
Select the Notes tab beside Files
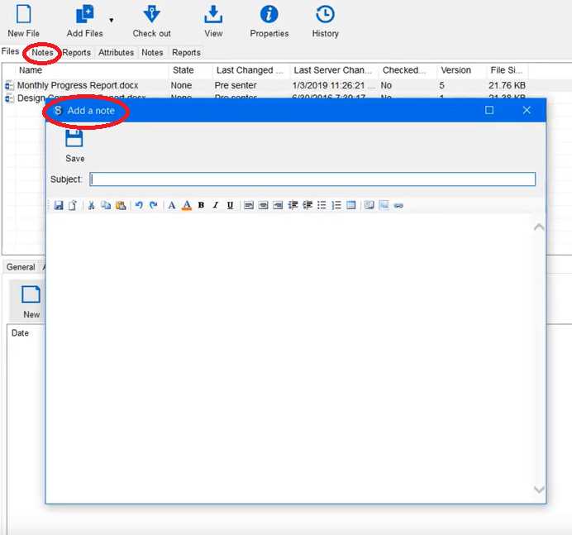click(42, 53)
